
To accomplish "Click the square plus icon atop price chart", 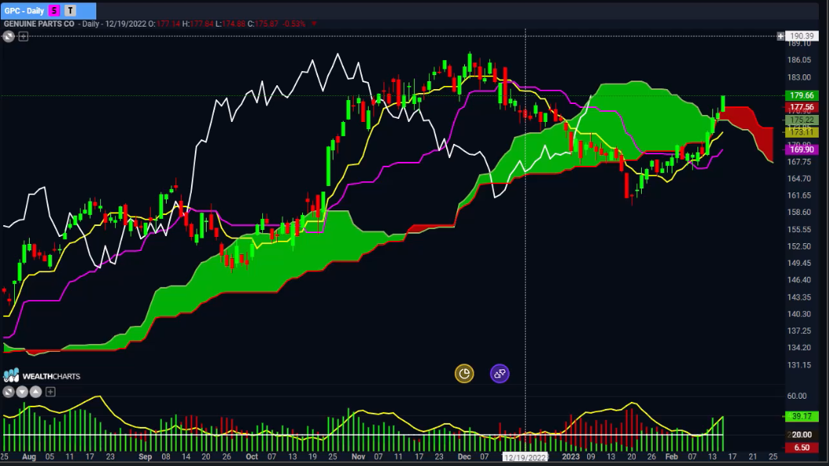I will [x=23, y=37].
